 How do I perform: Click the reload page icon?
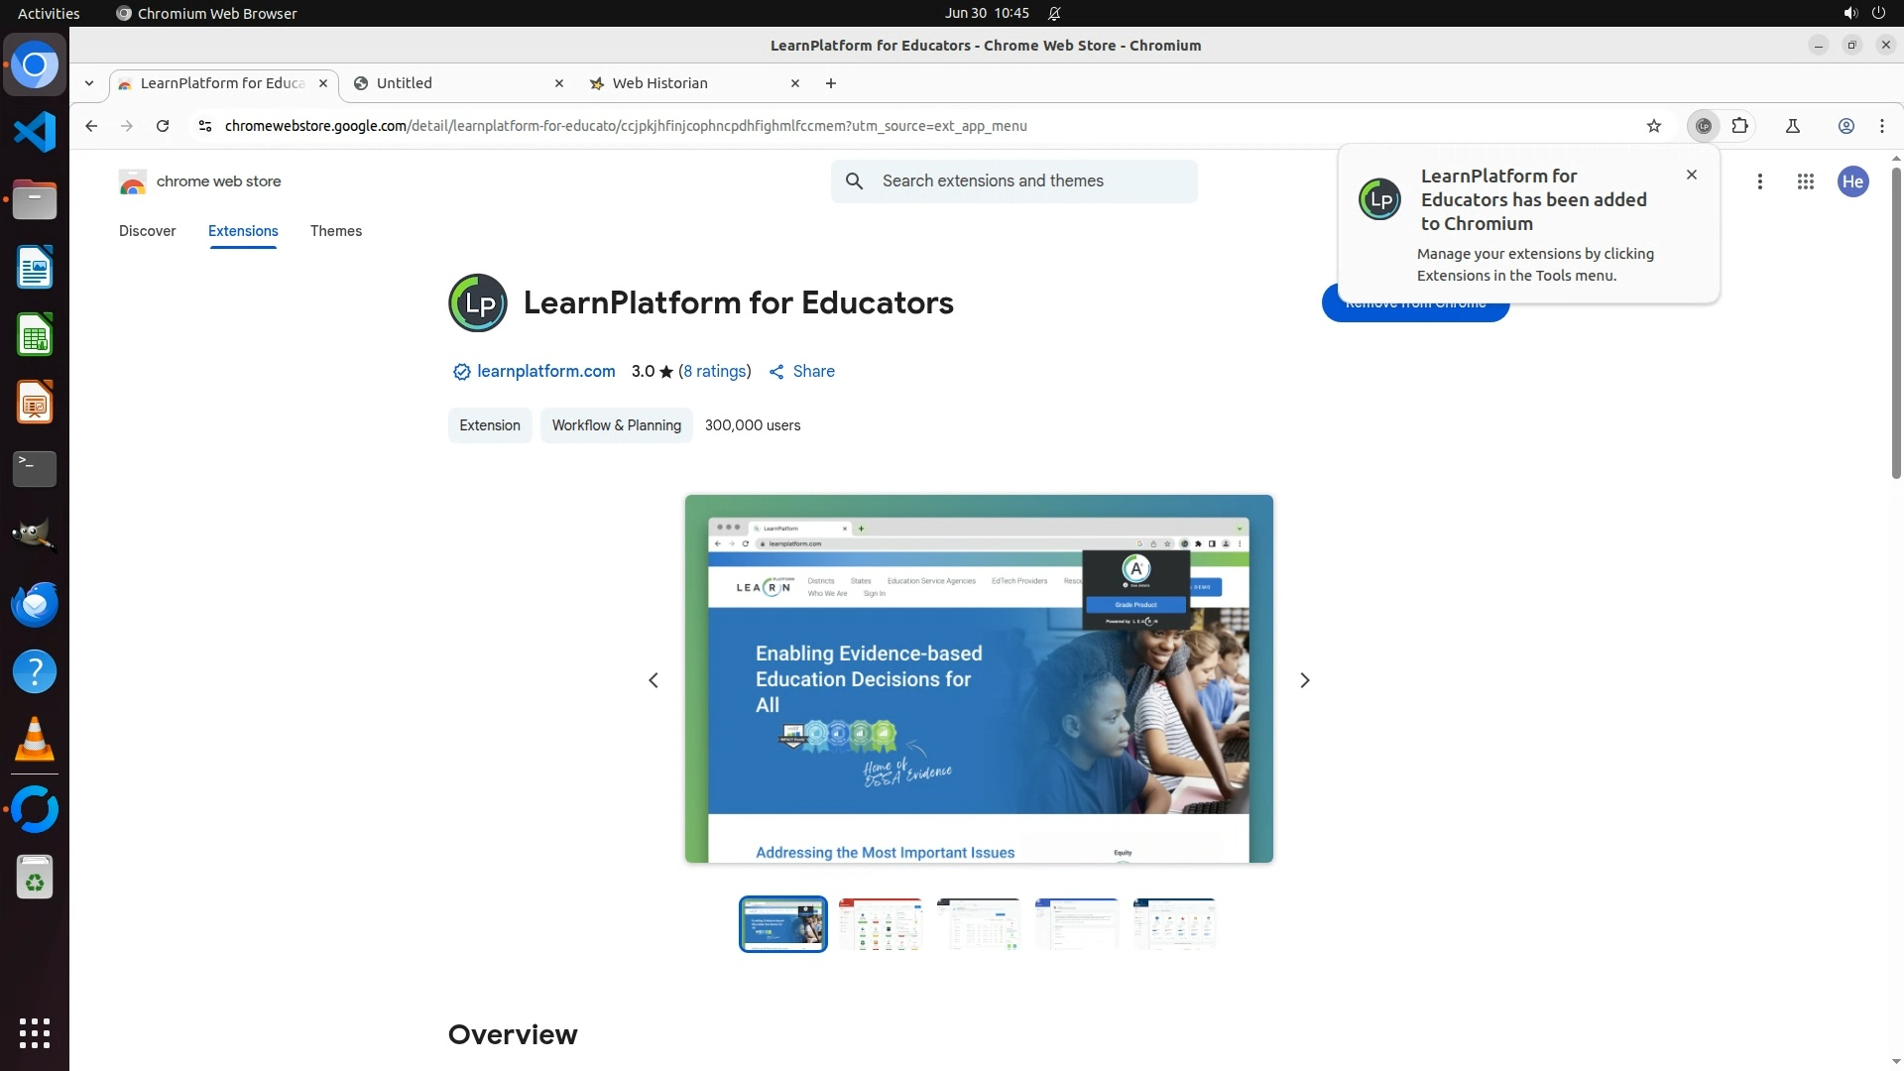click(x=163, y=126)
